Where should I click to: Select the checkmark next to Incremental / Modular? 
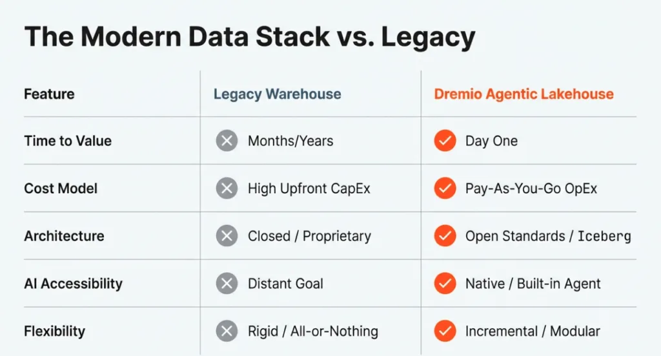445,331
